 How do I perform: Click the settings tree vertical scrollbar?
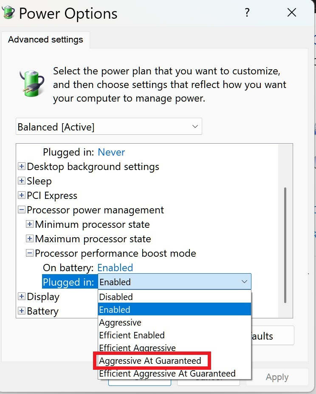[285, 245]
